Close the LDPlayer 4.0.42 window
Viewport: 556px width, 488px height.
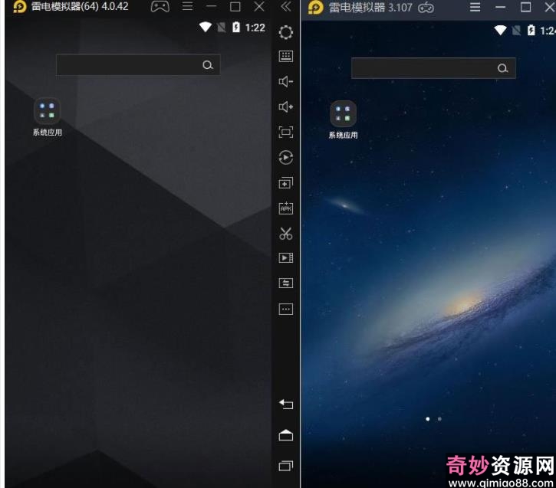click(x=259, y=6)
